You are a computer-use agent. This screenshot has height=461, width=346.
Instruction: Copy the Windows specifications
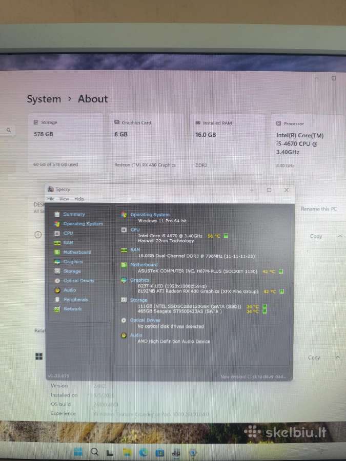[314, 358]
